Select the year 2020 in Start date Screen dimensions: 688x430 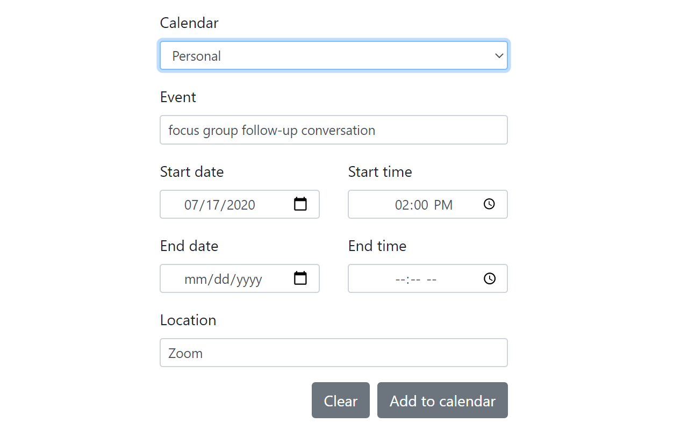tap(241, 205)
